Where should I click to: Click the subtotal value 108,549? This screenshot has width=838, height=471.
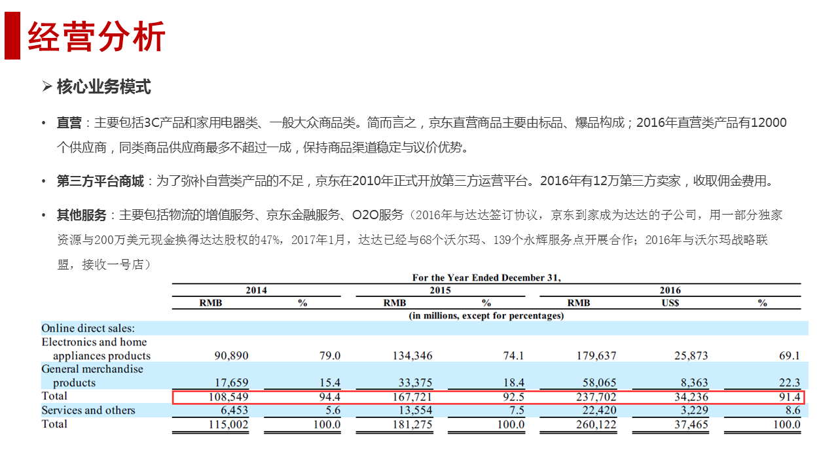(228, 397)
